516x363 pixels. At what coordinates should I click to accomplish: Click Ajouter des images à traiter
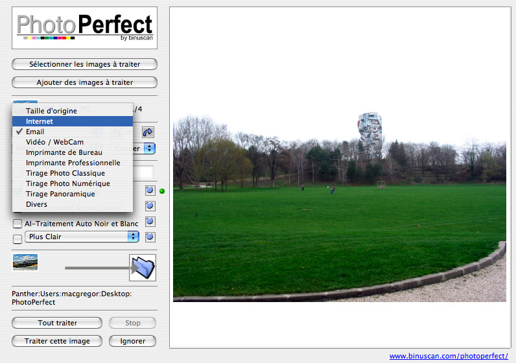(x=84, y=82)
